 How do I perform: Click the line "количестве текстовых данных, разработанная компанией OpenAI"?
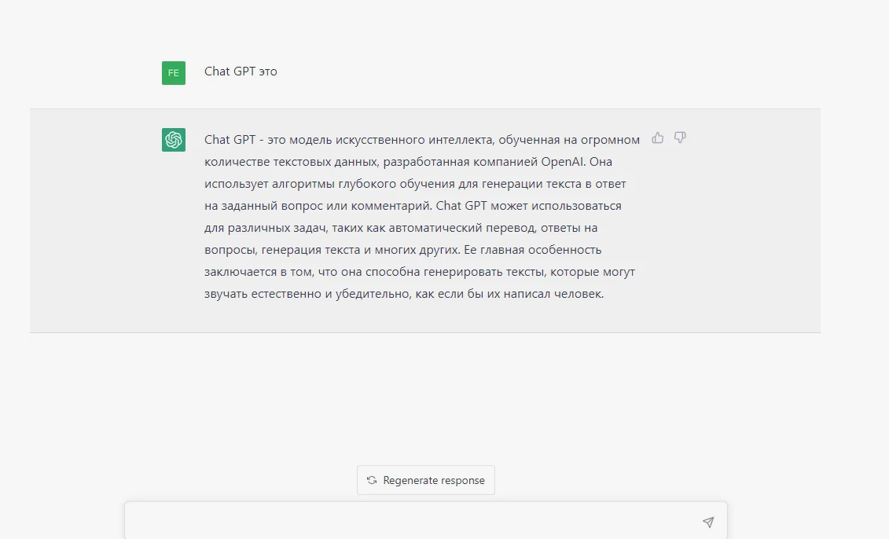click(x=408, y=162)
